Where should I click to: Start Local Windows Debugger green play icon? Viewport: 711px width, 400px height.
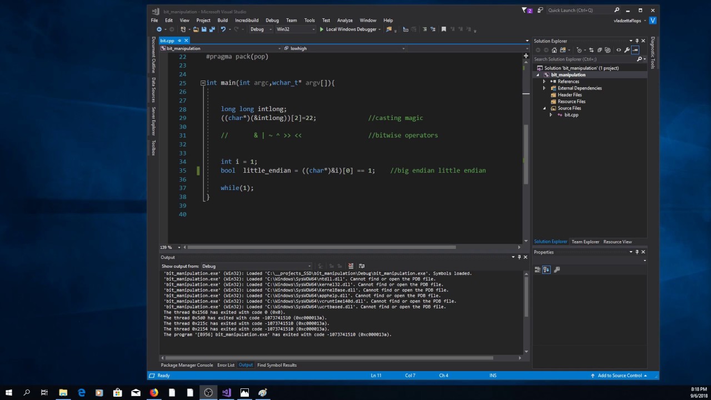[321, 29]
